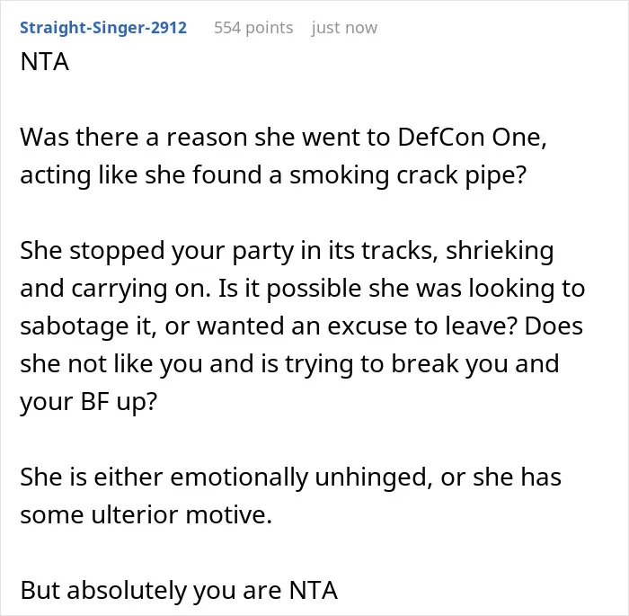Click the final line 'But absolutely you are NTA'
Image resolution: width=629 pixels, height=616 pixels.
179,591
